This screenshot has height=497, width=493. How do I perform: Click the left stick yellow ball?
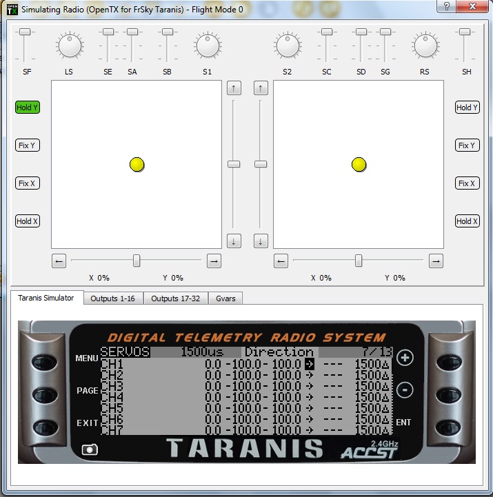[137, 165]
